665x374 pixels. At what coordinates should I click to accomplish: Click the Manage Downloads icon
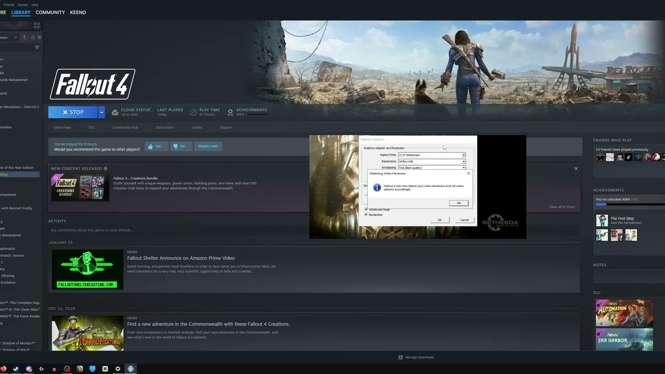[x=401, y=357]
